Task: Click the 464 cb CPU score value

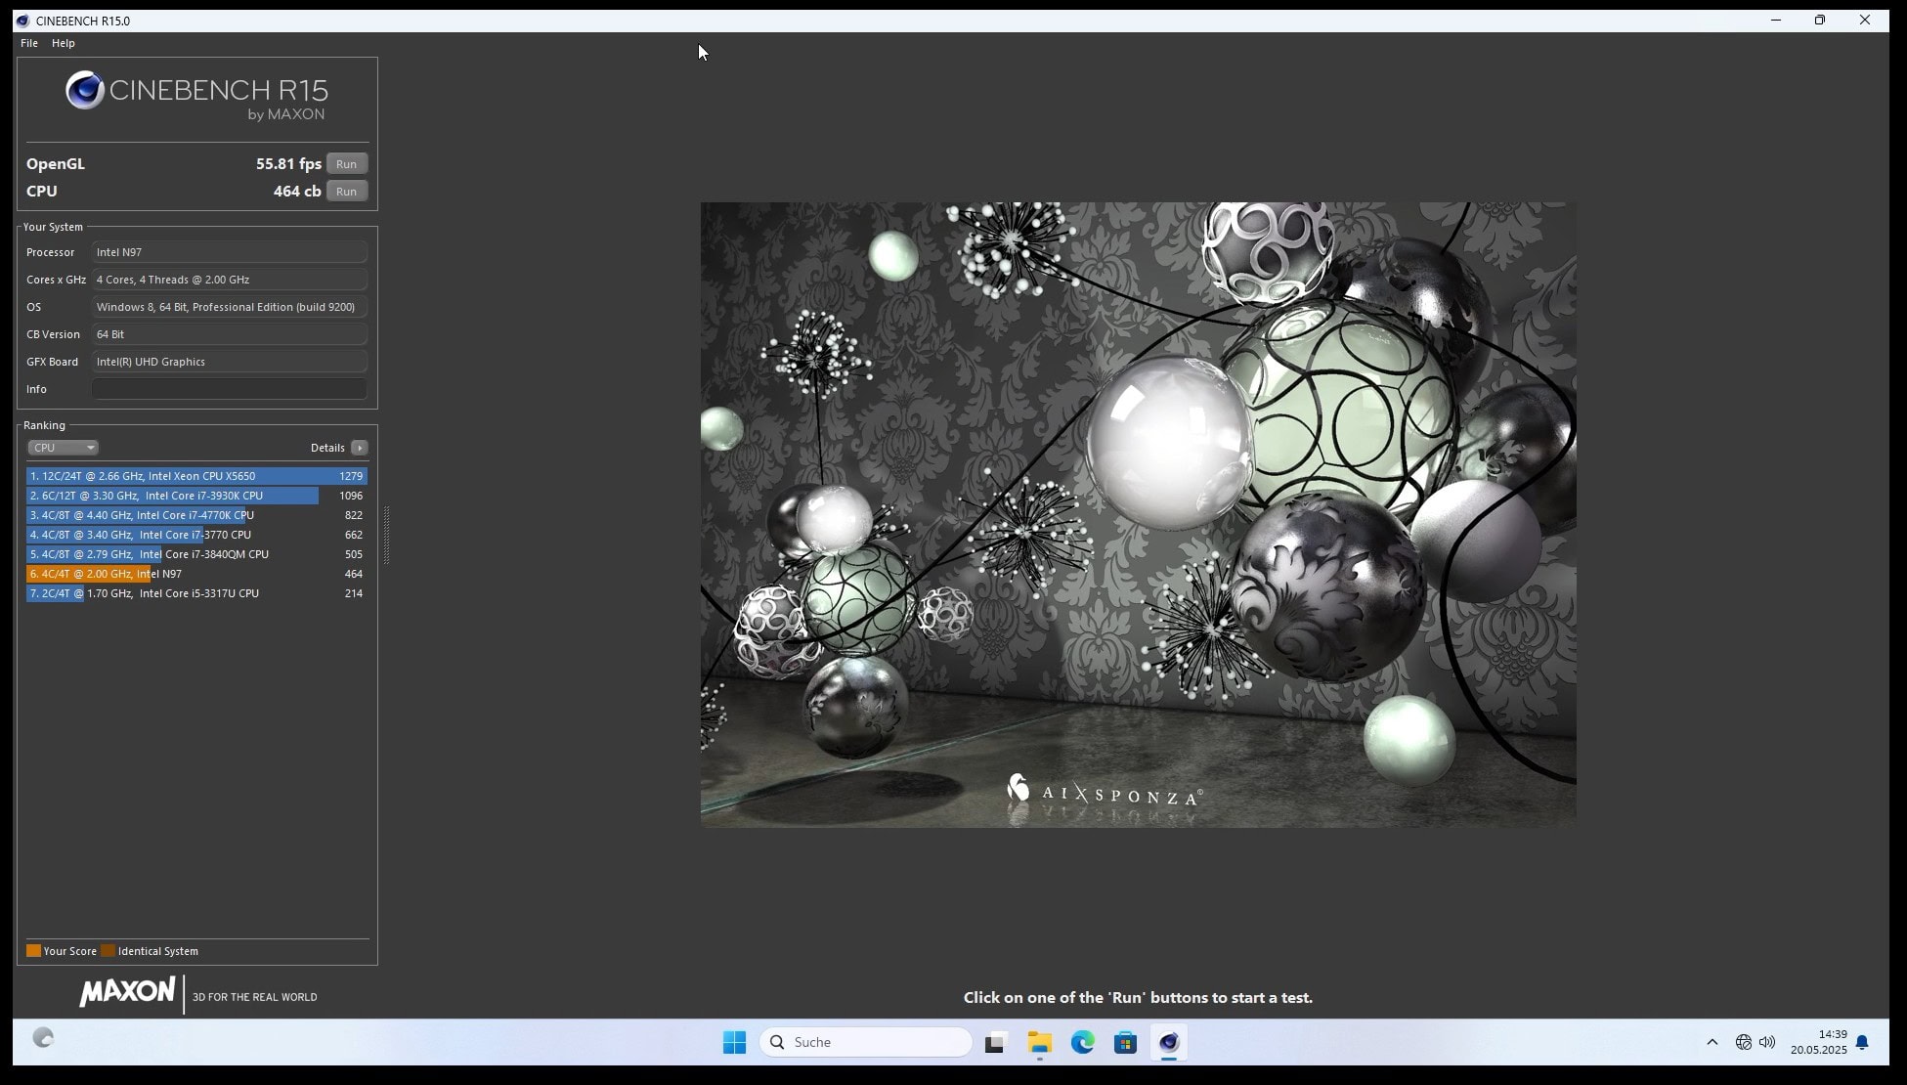Action: pos(297,192)
